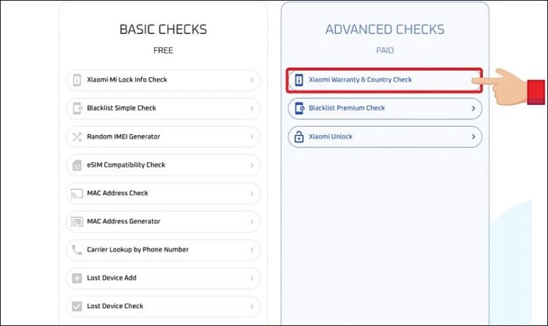Click the eSIM Compatibility Check SIM icon
Screen dimensions: 548x326
(77, 165)
